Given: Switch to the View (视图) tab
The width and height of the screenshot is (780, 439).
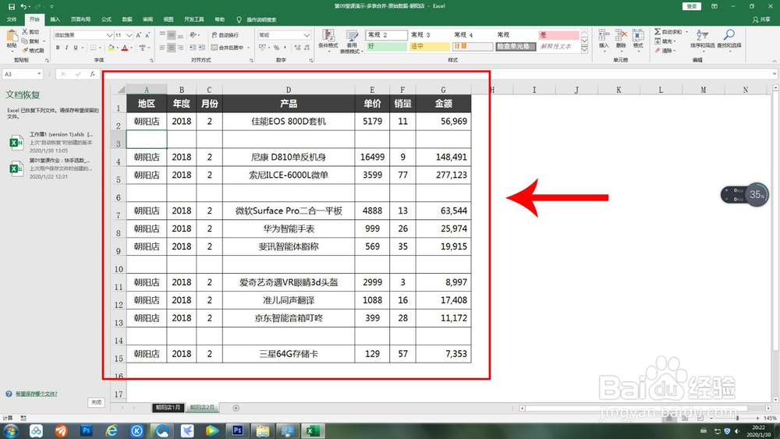Looking at the screenshot, I should point(168,19).
